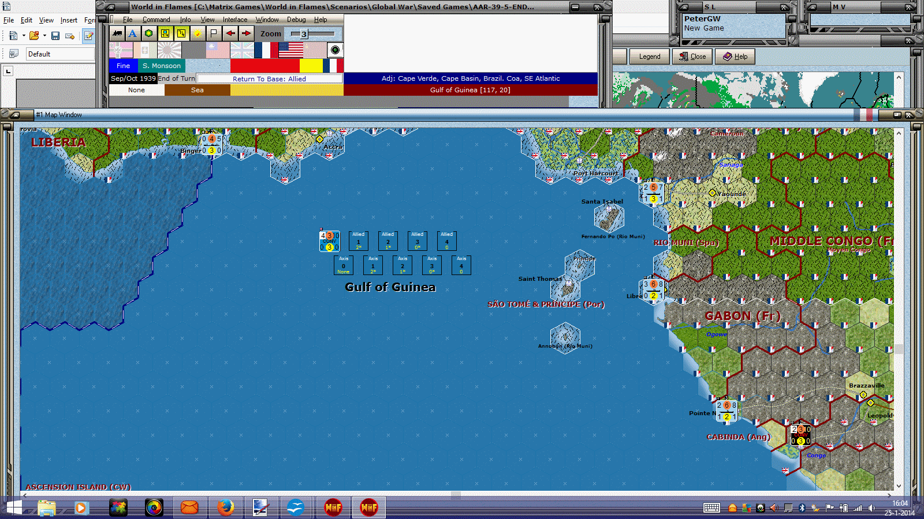
Task: Open Firefox from the taskbar
Action: click(x=225, y=507)
